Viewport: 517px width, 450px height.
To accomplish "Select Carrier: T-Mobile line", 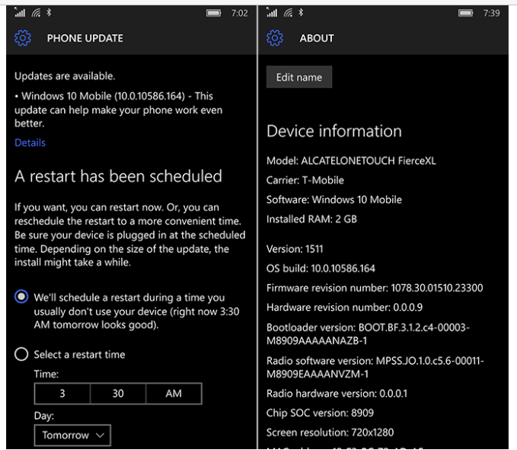I will click(305, 180).
